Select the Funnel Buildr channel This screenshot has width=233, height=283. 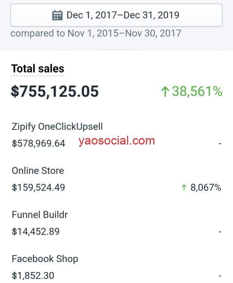tap(40, 215)
